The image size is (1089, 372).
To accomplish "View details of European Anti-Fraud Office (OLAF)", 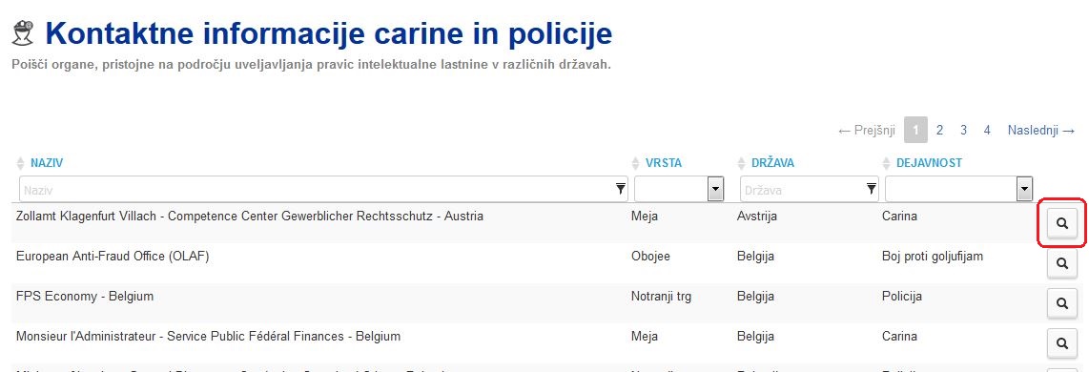I will [1062, 263].
